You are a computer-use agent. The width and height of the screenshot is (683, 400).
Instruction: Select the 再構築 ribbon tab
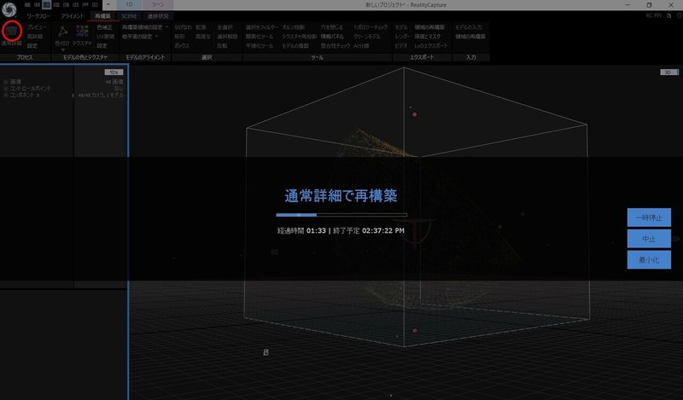pyautogui.click(x=102, y=16)
